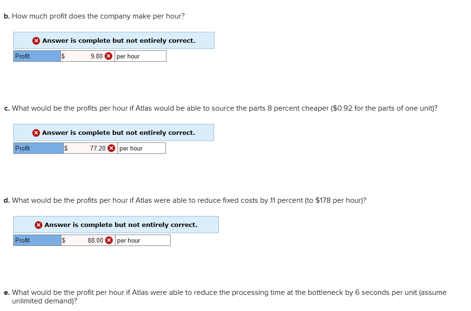Click the feedback banner above the 88.00 answer
The image size is (471, 311).
[116, 225]
